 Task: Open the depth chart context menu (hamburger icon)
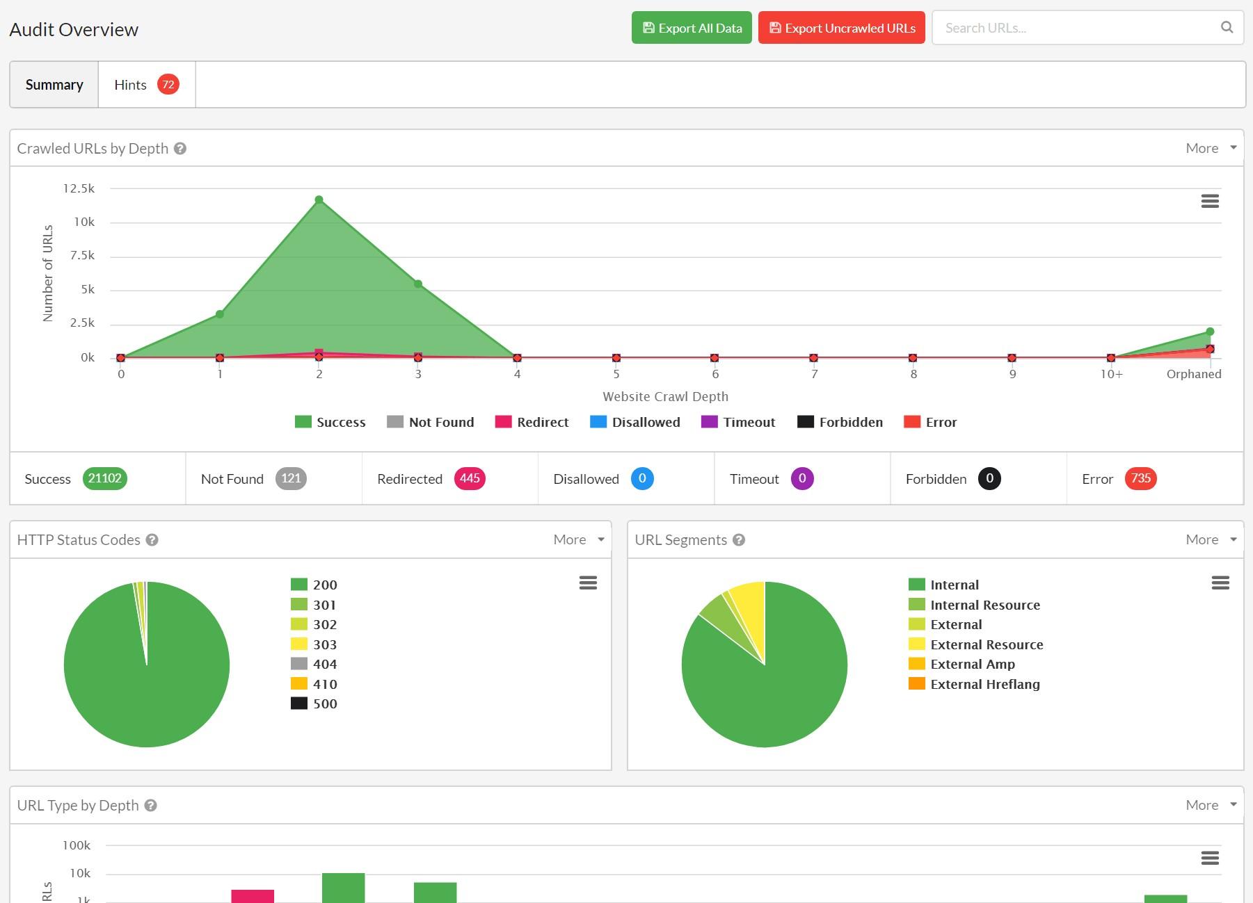click(1210, 201)
